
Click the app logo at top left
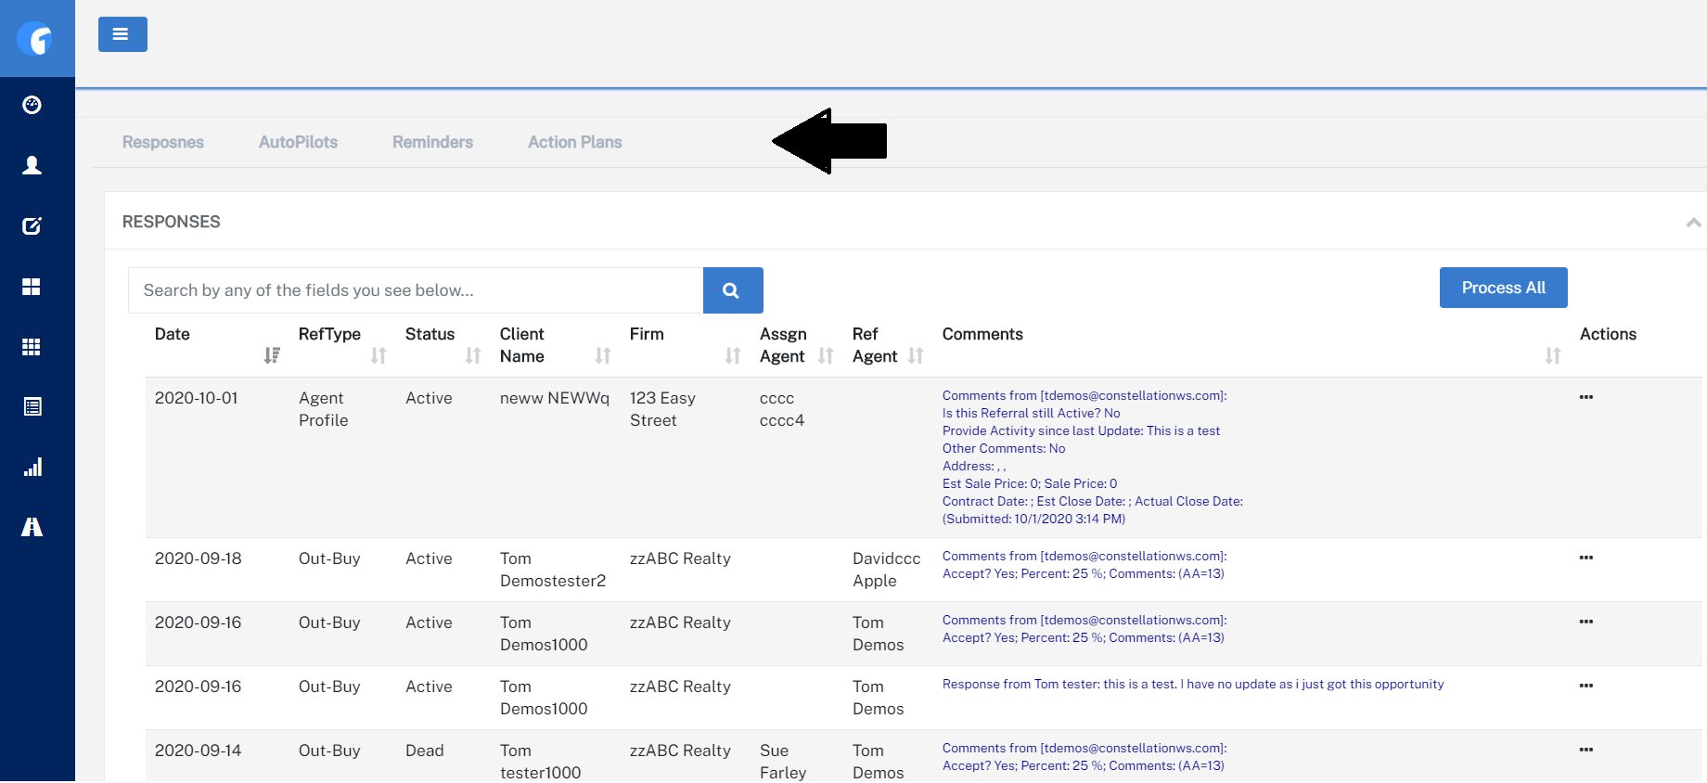click(x=37, y=39)
